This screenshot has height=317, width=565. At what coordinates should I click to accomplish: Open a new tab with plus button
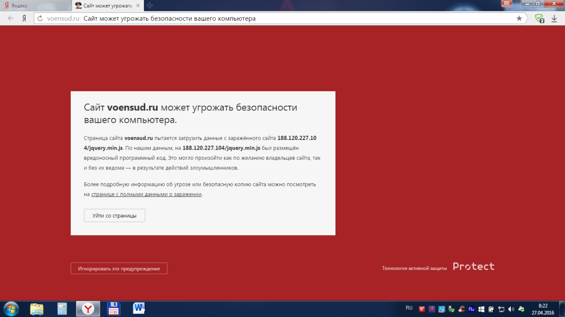coord(150,6)
